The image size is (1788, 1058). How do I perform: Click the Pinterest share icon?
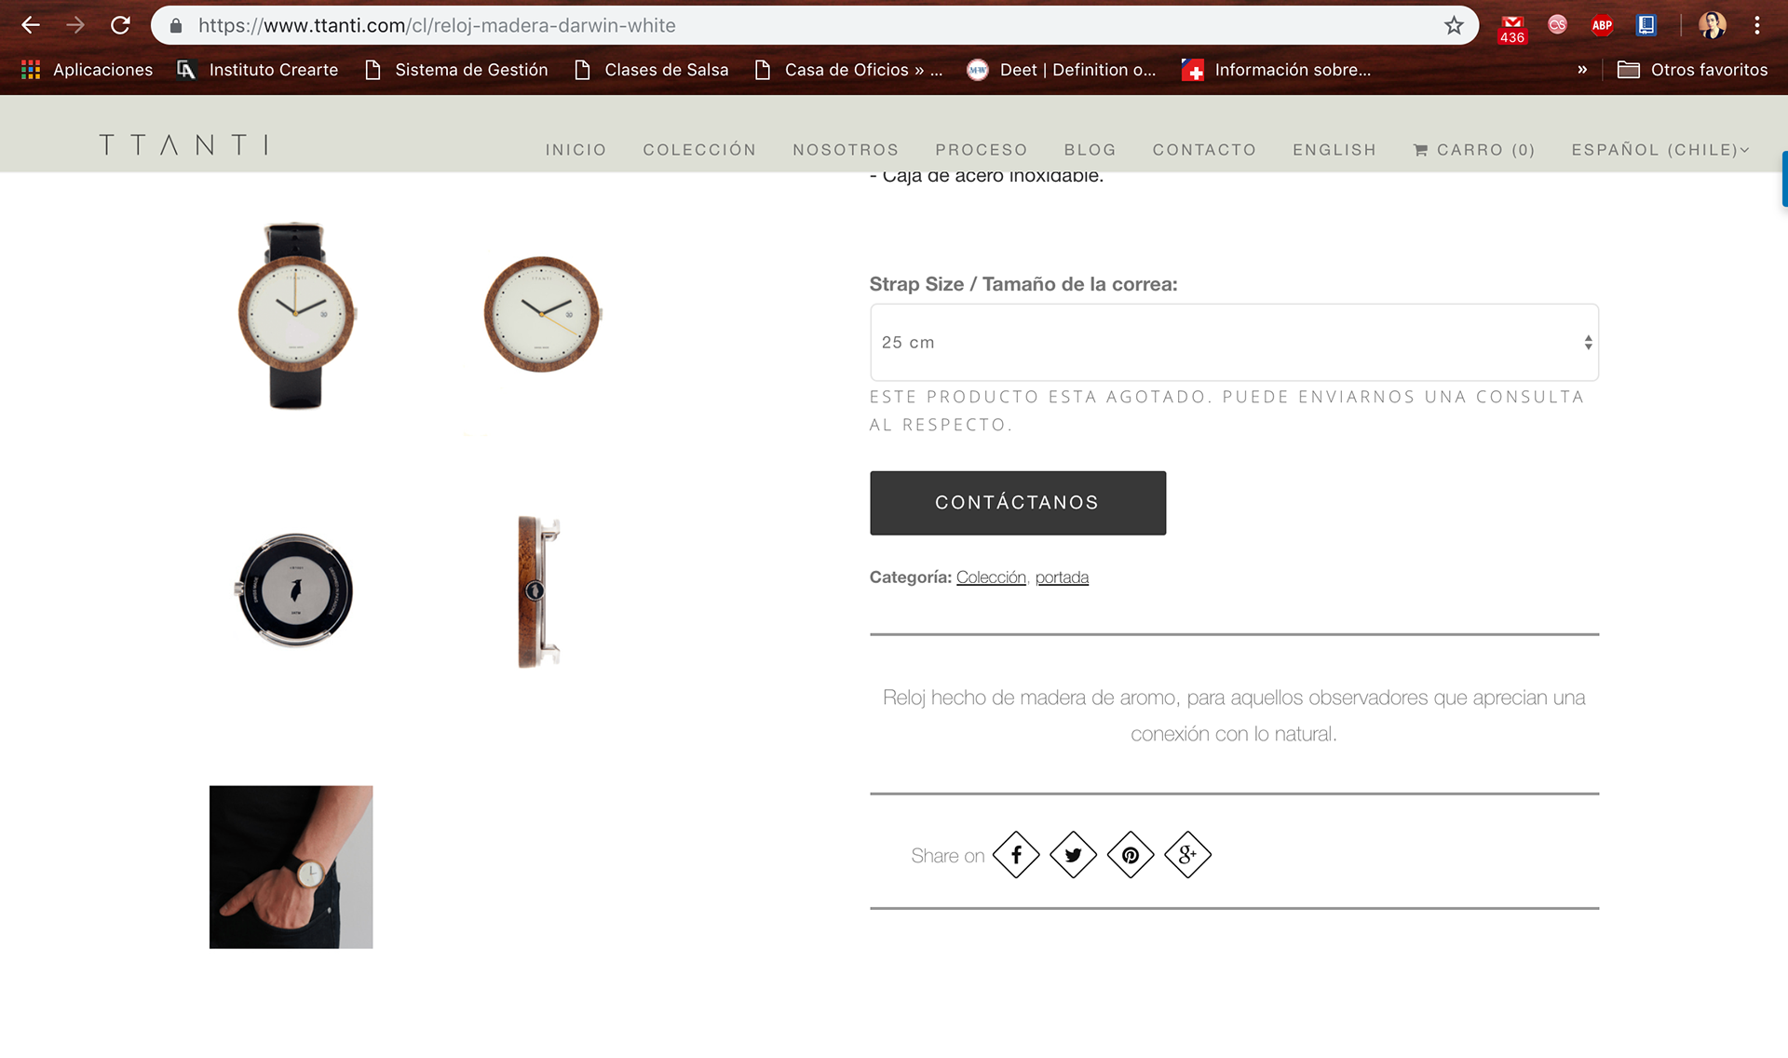[1131, 855]
